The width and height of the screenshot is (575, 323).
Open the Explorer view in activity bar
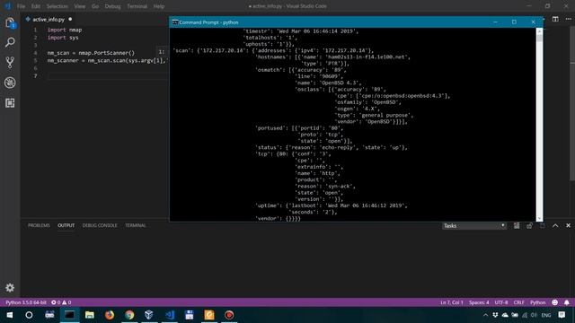click(x=10, y=23)
